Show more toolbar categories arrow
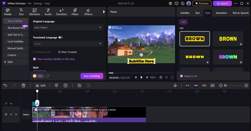The image size is (251, 131). click(x=104, y=12)
